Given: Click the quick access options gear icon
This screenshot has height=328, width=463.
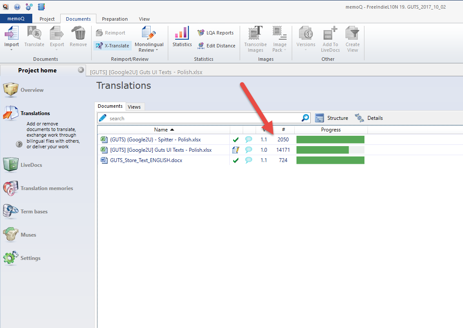Looking at the screenshot, I should 29,6.
